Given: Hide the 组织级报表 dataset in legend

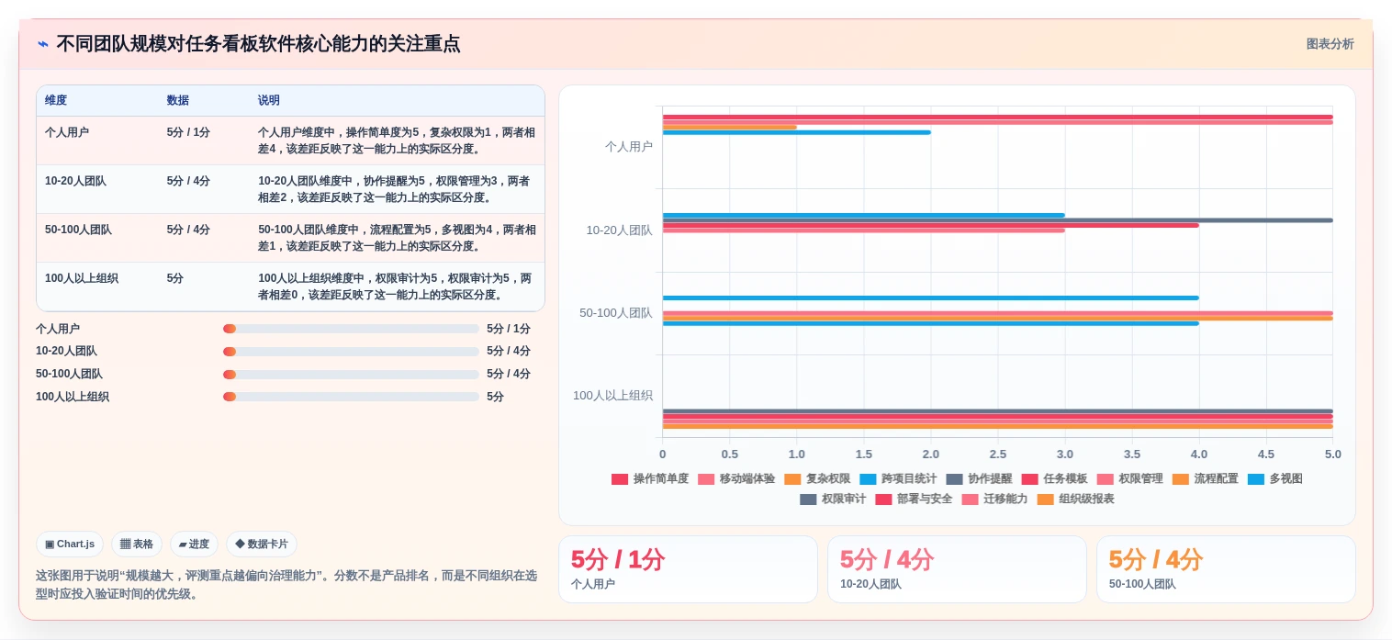Looking at the screenshot, I should pyautogui.click(x=1075, y=499).
